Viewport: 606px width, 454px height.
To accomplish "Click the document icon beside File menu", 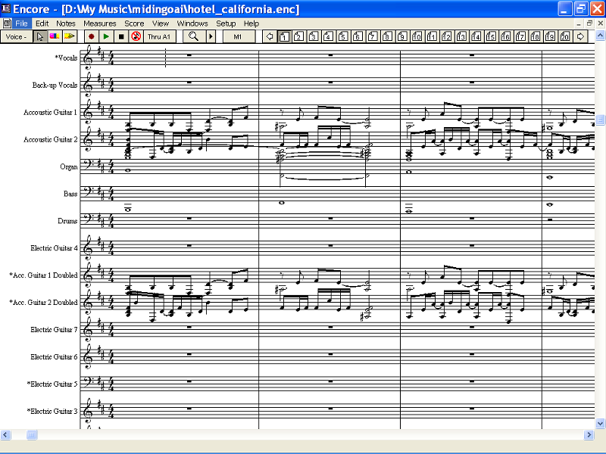I will (7, 23).
